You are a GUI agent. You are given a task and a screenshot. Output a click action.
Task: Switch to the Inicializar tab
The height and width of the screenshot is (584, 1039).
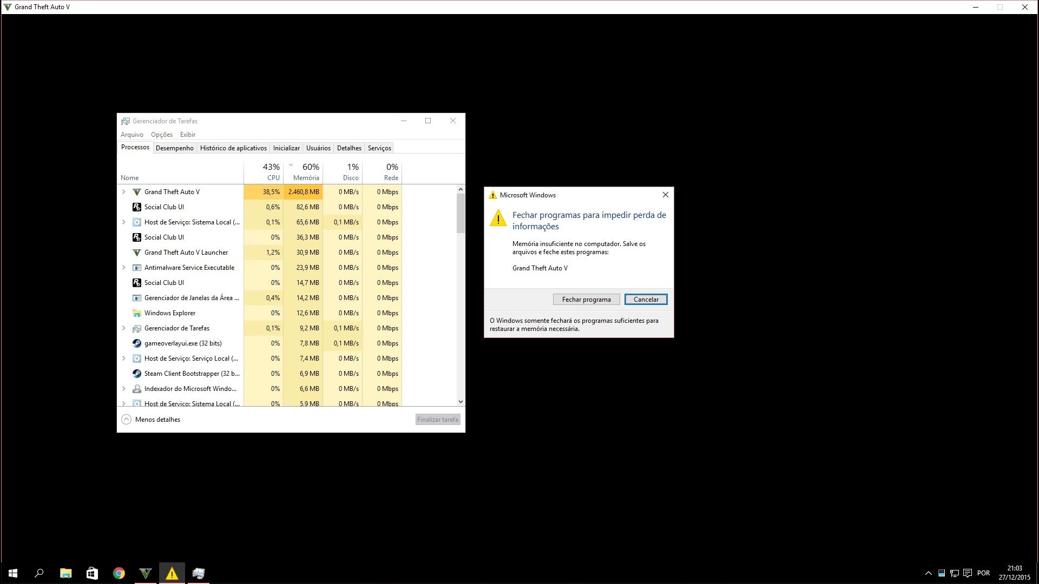[x=286, y=148]
